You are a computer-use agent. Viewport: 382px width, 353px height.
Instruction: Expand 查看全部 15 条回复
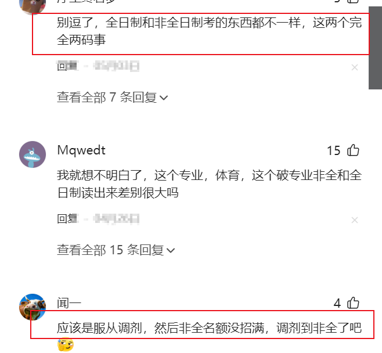[116, 250]
